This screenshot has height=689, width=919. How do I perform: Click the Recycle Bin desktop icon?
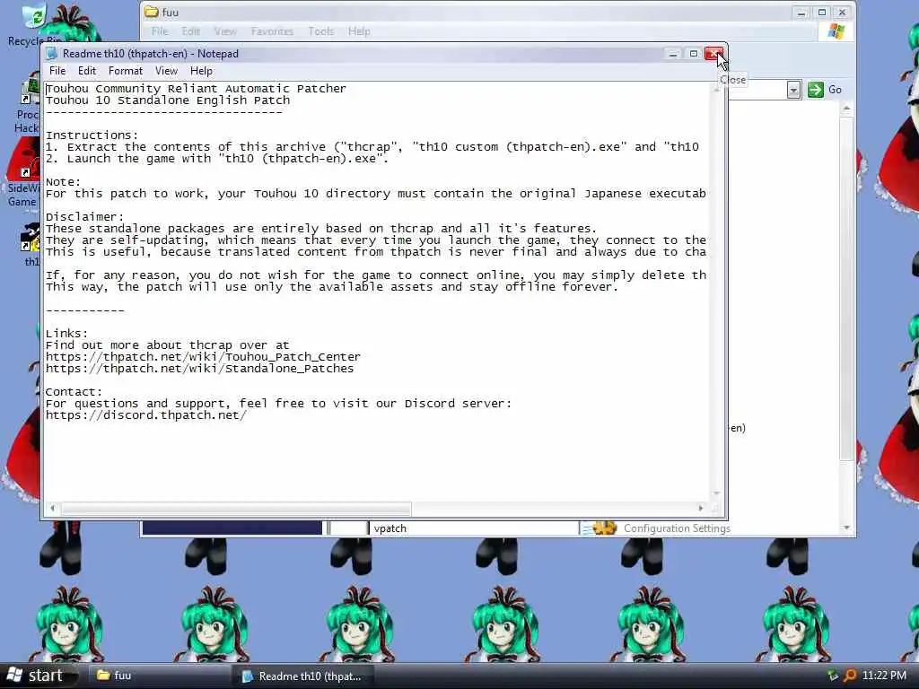[x=33, y=23]
